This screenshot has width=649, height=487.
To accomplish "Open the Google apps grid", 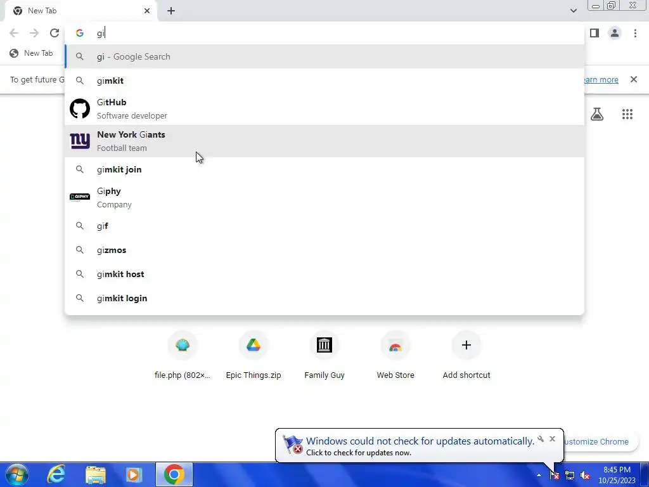I will 627,114.
